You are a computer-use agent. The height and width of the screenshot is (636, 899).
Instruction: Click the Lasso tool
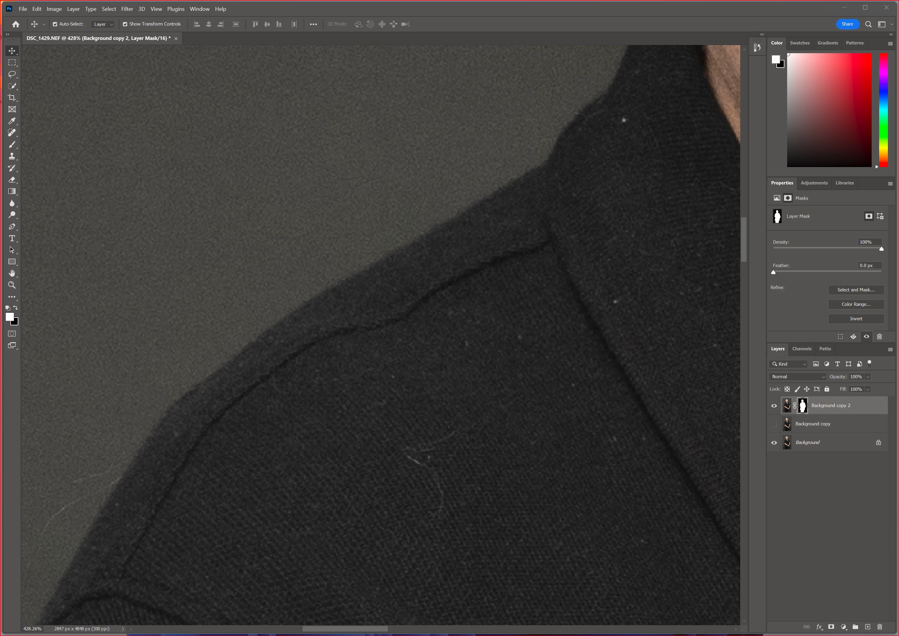click(x=12, y=75)
